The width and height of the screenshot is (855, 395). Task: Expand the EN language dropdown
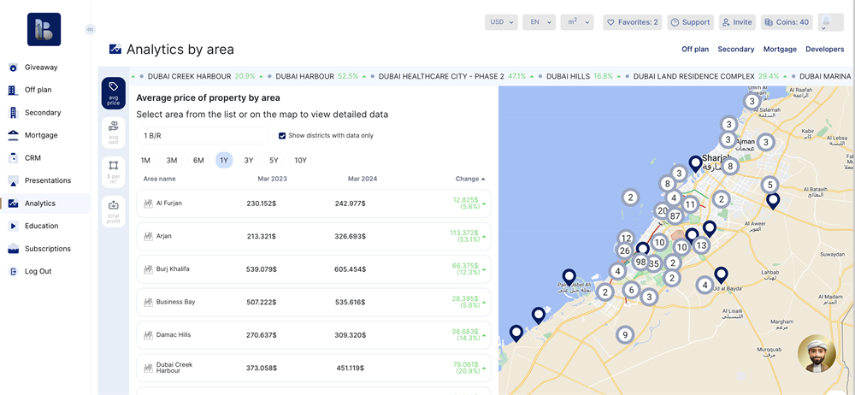pyautogui.click(x=539, y=22)
